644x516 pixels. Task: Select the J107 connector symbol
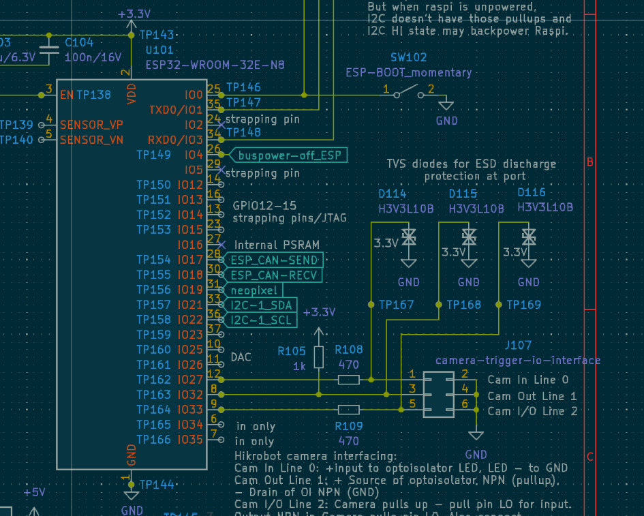(438, 395)
